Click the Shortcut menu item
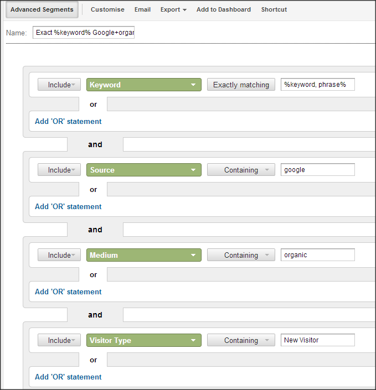 pos(274,9)
